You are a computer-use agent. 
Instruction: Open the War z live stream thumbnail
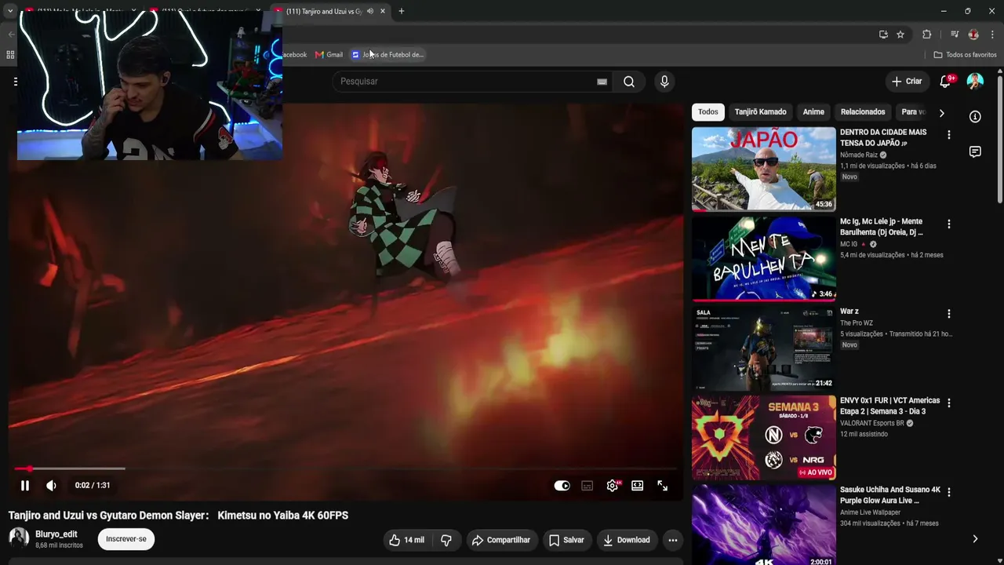click(764, 348)
